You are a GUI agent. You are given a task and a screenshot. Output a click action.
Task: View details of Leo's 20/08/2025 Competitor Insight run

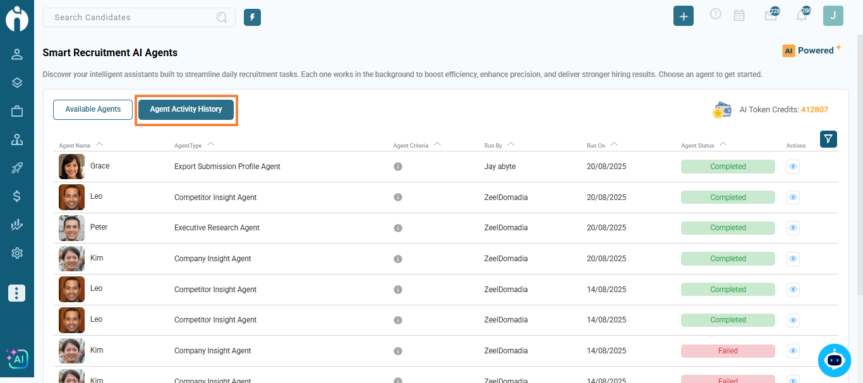(x=794, y=197)
